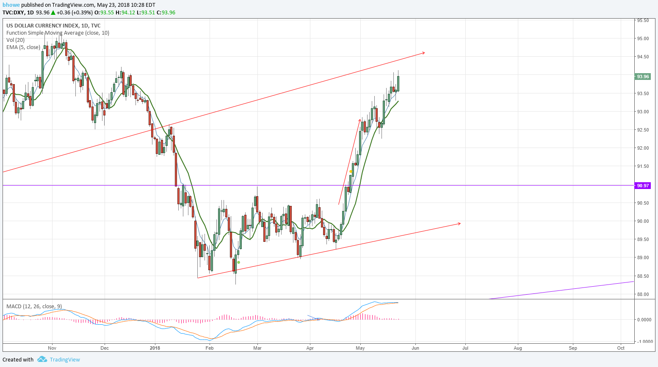Click the green 93.96 current price label

(x=643, y=77)
